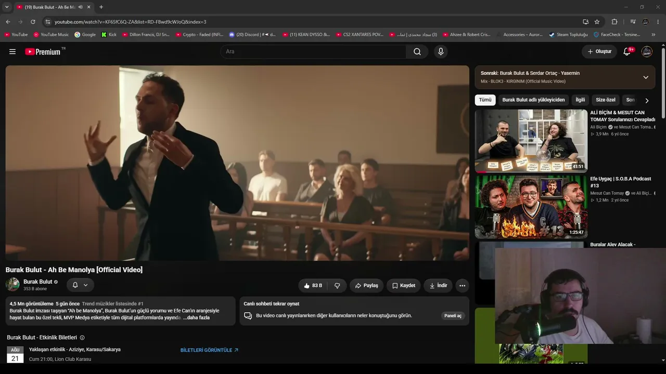Viewport: 666px width, 374px height.
Task: Select the Size özel filter chip
Action: point(606,100)
